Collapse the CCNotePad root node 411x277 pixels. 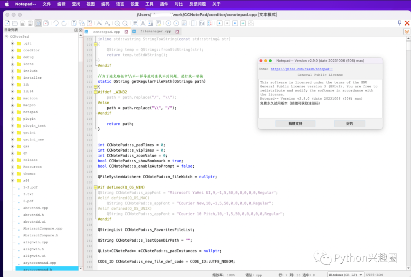coord(6,36)
